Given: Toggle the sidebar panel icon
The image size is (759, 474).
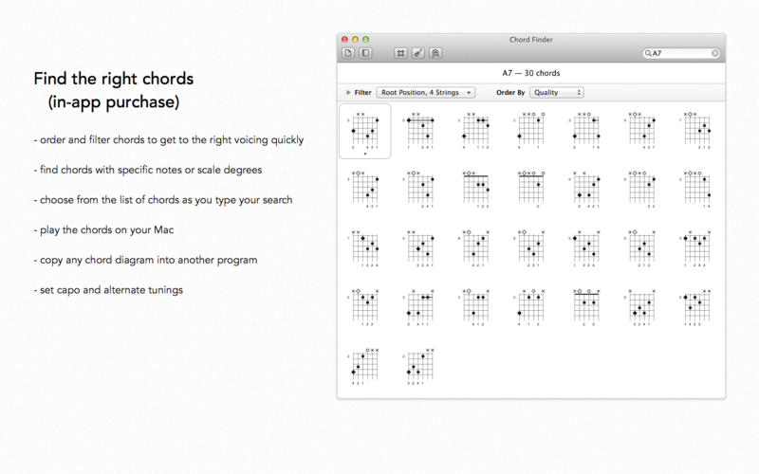Looking at the screenshot, I should (x=365, y=53).
